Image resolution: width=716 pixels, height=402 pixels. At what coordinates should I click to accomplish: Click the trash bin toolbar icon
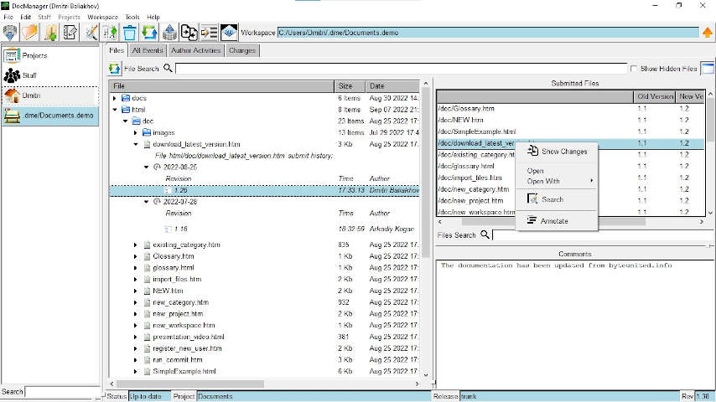[130, 33]
